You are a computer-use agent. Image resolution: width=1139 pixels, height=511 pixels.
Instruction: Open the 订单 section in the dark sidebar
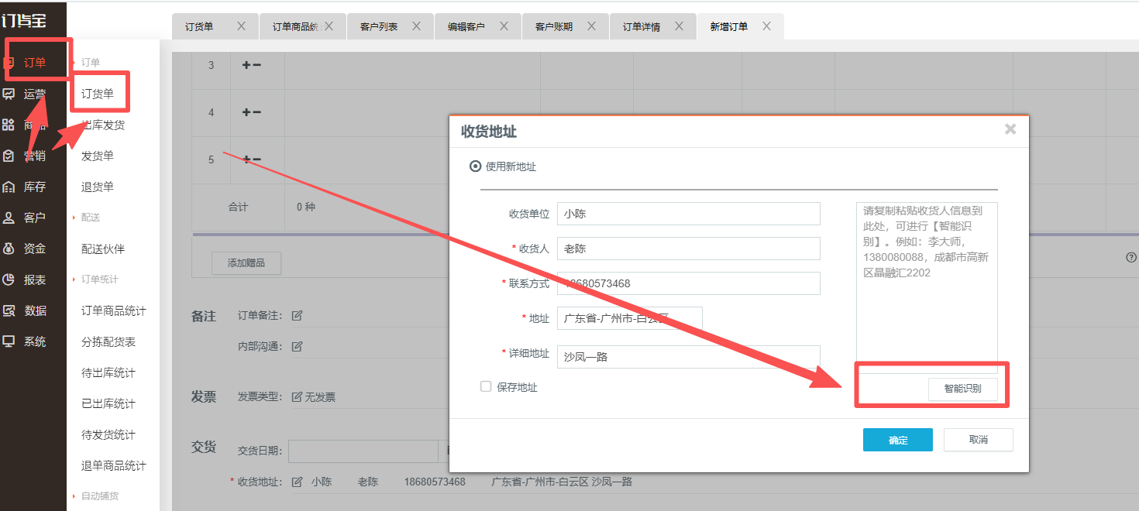click(x=34, y=63)
